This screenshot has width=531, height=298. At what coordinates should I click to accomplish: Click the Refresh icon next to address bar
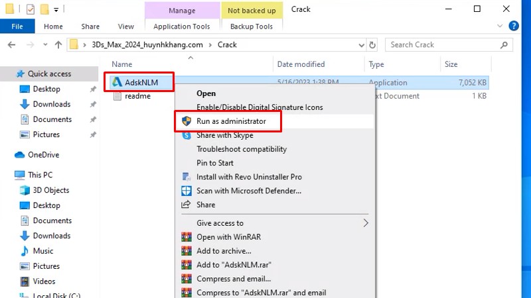[373, 45]
